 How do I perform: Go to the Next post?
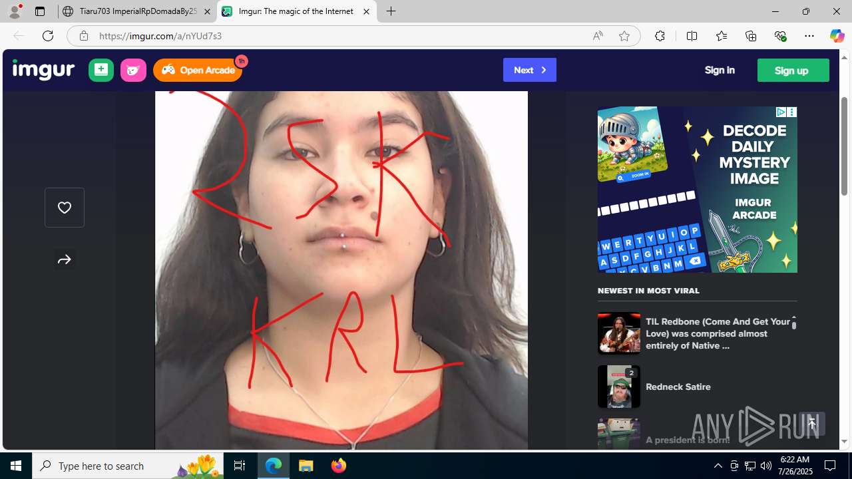(530, 70)
